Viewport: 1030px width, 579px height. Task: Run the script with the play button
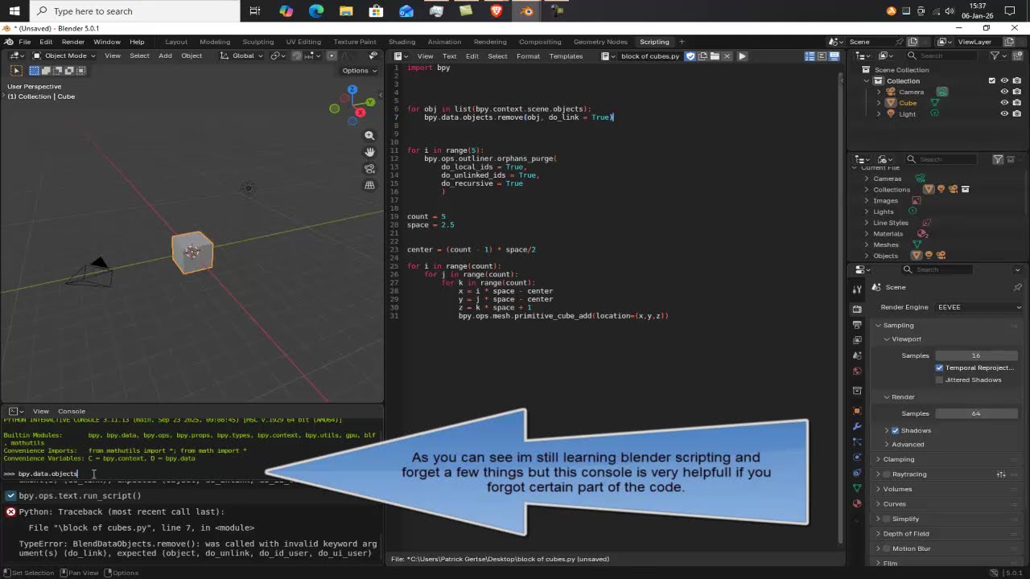(742, 56)
